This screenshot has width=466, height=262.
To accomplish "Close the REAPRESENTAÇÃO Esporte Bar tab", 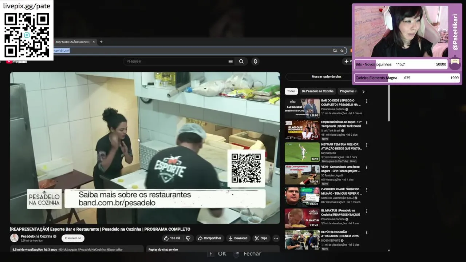I will 94,42.
